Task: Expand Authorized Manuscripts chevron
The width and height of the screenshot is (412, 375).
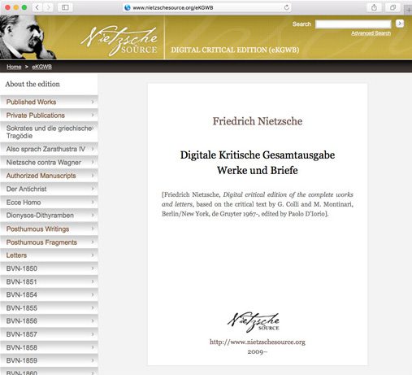Action: click(93, 176)
